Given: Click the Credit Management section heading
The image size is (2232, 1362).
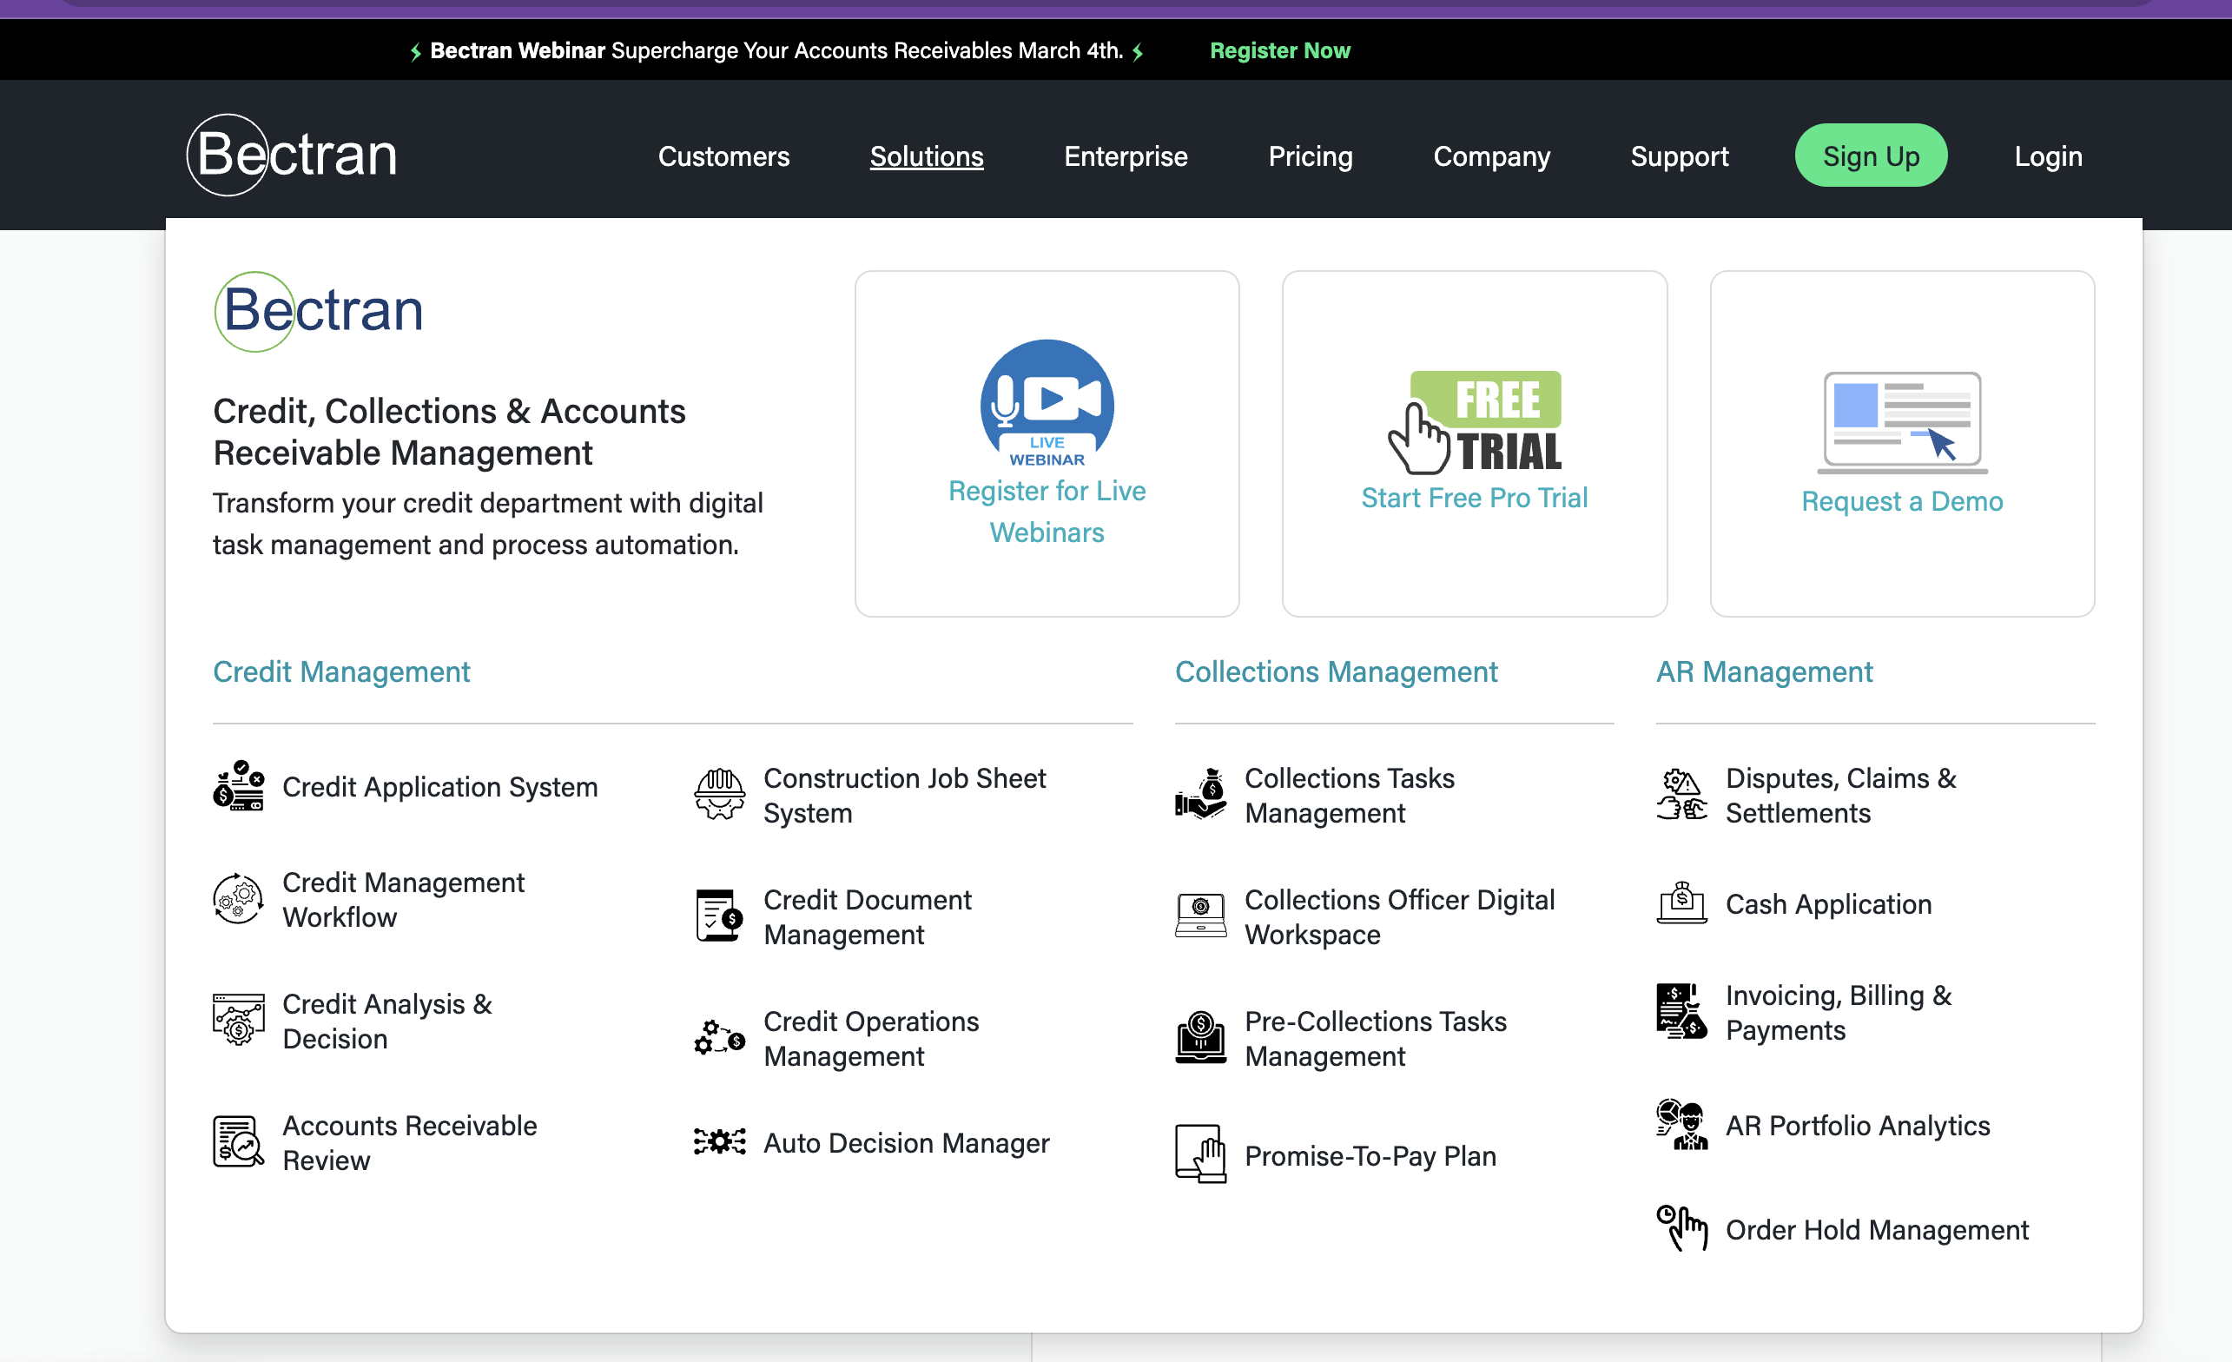Looking at the screenshot, I should click(x=341, y=671).
